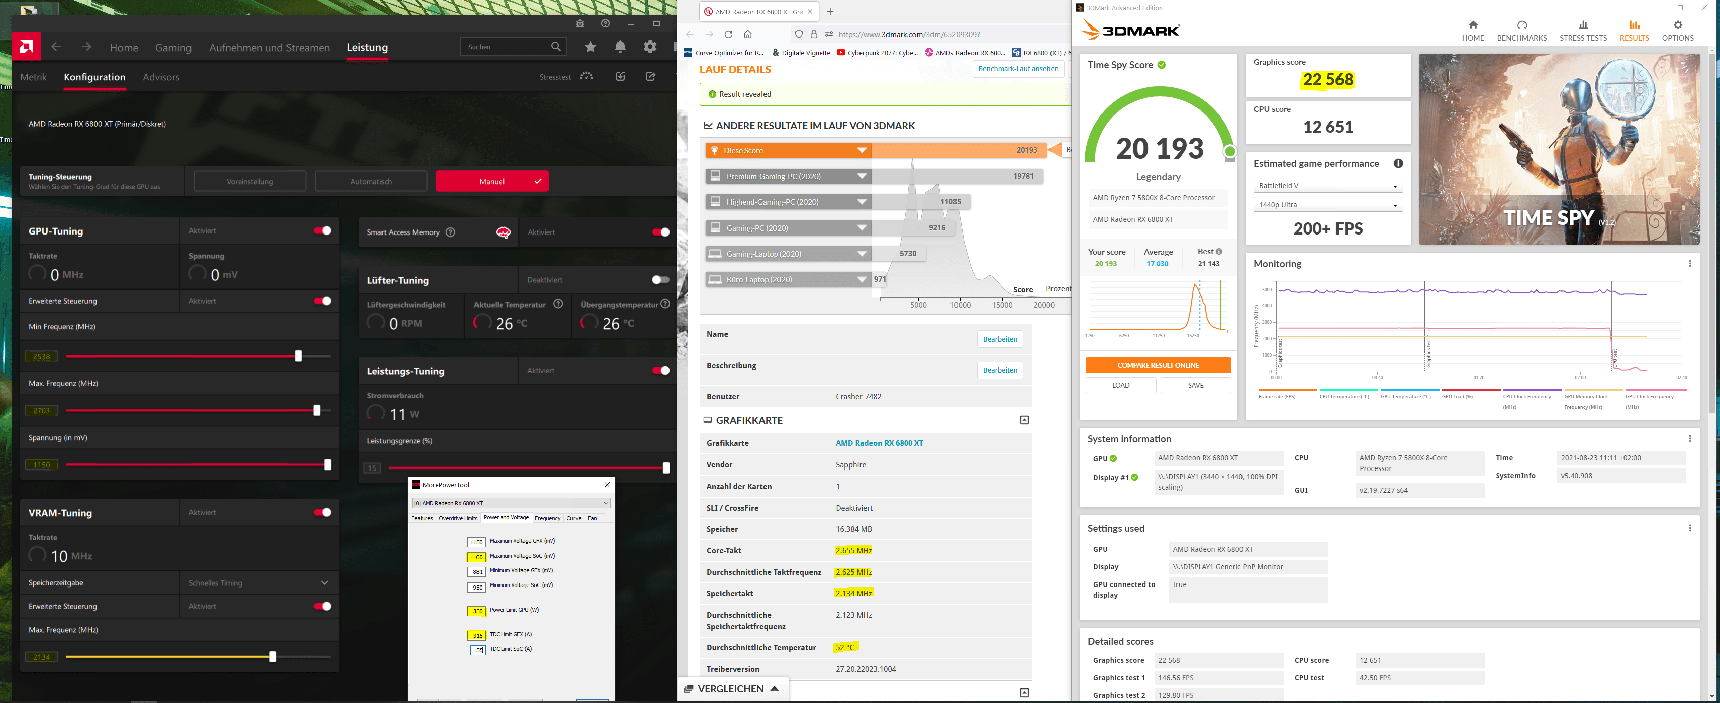1720x703 pixels.
Task: Open GPU selection dropdown in MorePowerTool
Action: point(511,503)
